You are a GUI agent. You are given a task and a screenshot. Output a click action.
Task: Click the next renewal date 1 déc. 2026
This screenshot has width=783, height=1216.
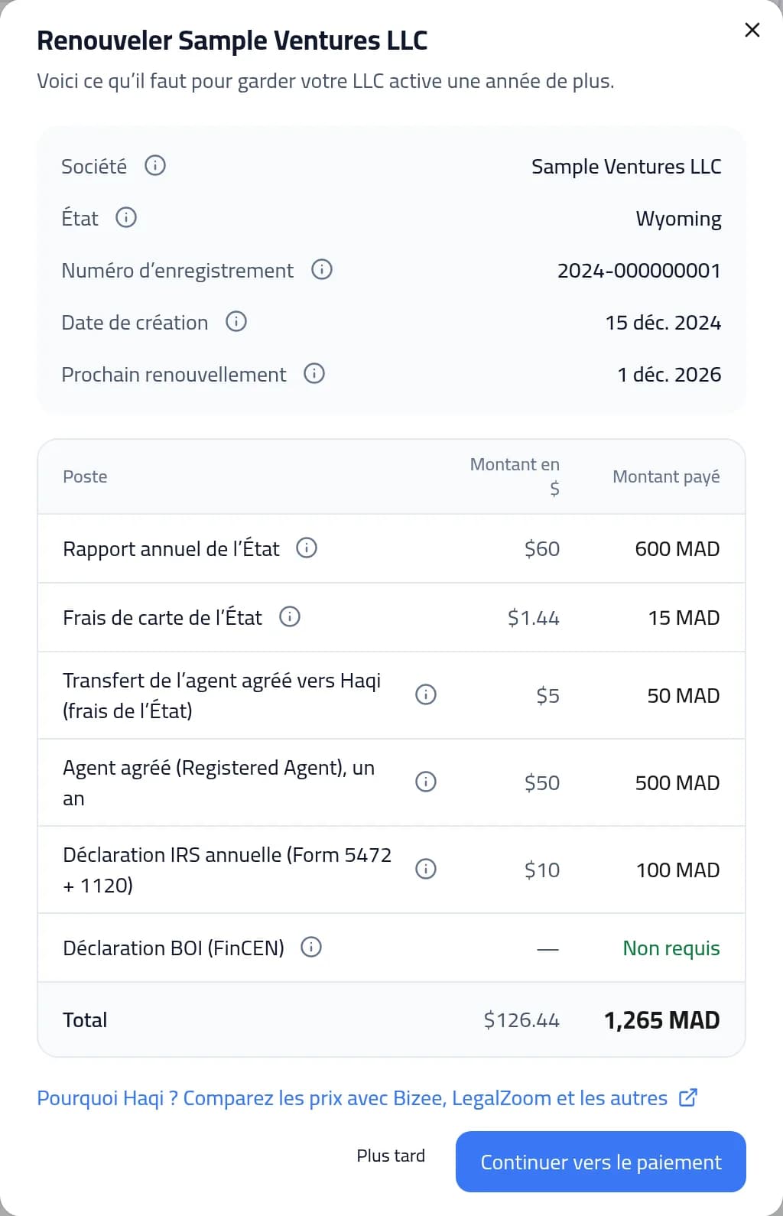(x=669, y=375)
